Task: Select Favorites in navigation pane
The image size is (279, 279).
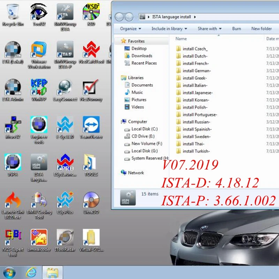Action: coord(136,41)
